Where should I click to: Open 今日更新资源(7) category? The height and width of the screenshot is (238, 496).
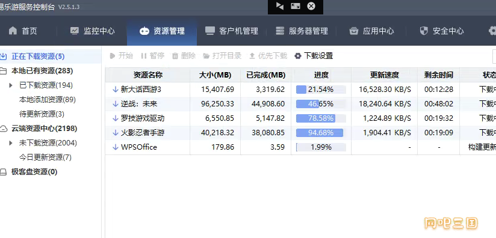tap(46, 157)
